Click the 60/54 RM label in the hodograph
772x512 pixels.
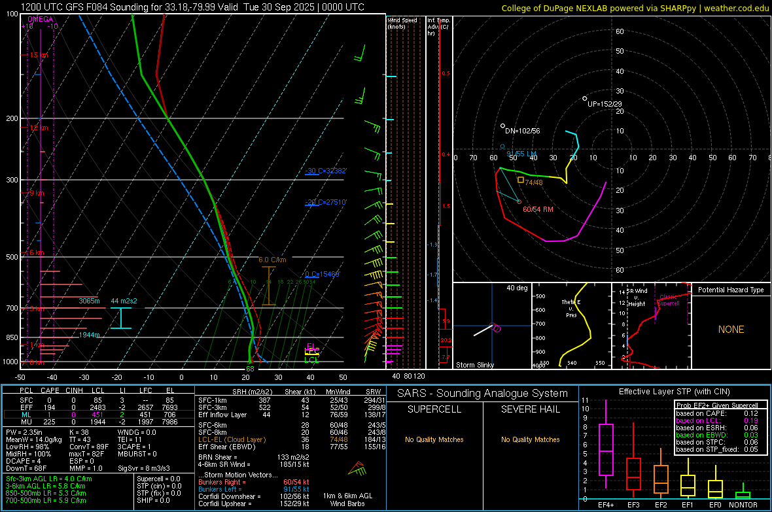point(538,209)
